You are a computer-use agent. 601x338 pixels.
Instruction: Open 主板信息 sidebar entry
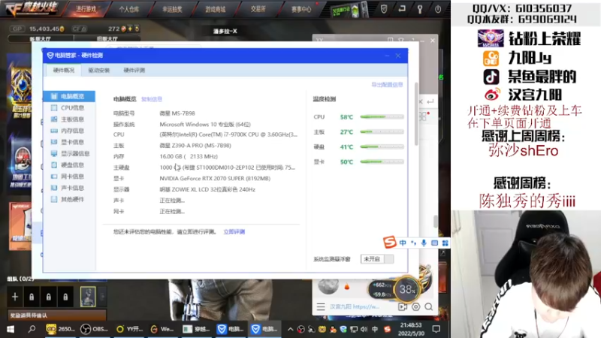tap(68, 119)
